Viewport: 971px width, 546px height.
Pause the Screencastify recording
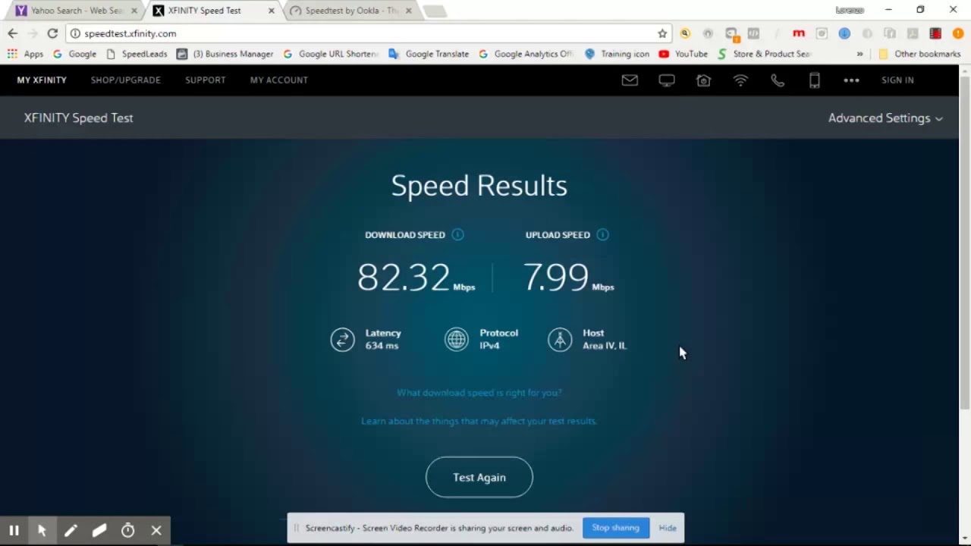tap(14, 531)
